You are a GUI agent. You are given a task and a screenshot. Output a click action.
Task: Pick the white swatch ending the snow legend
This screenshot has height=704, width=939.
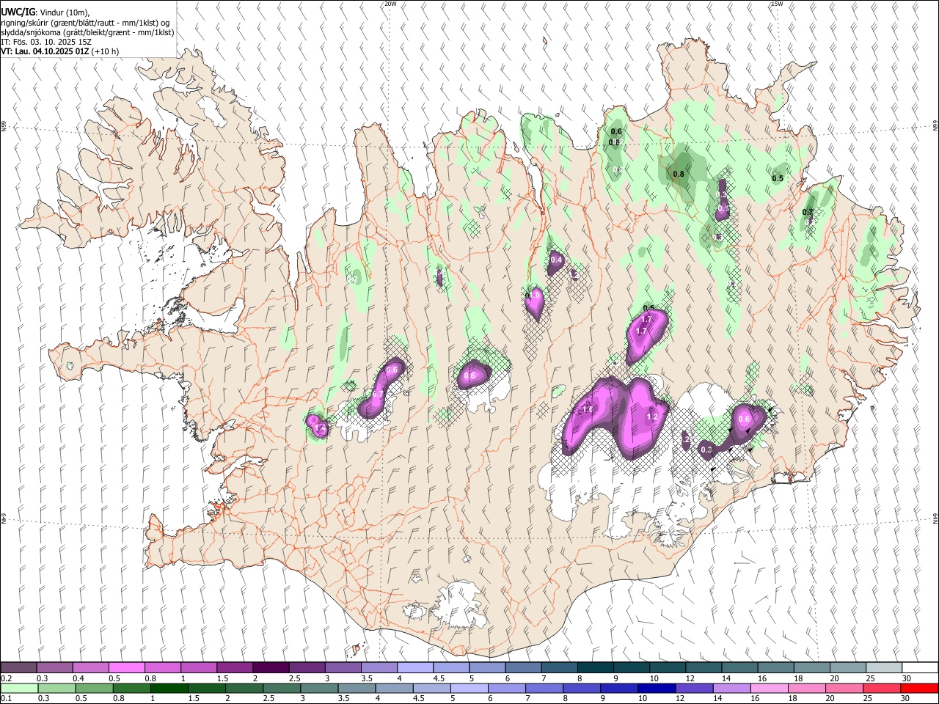pos(920,667)
